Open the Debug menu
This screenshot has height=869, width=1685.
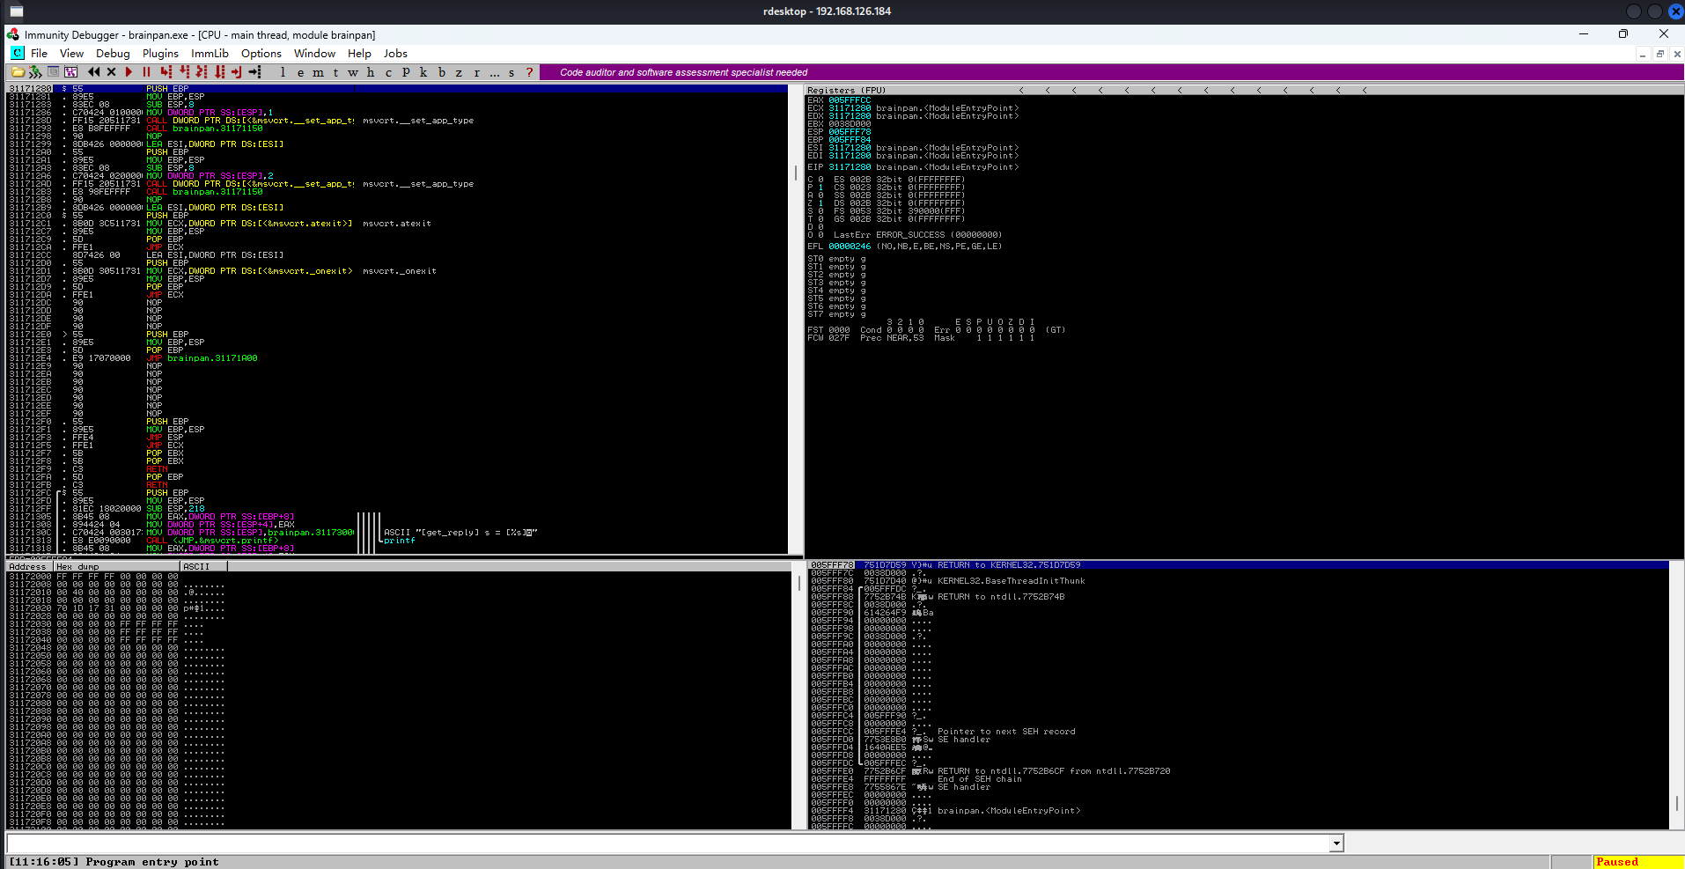113,54
